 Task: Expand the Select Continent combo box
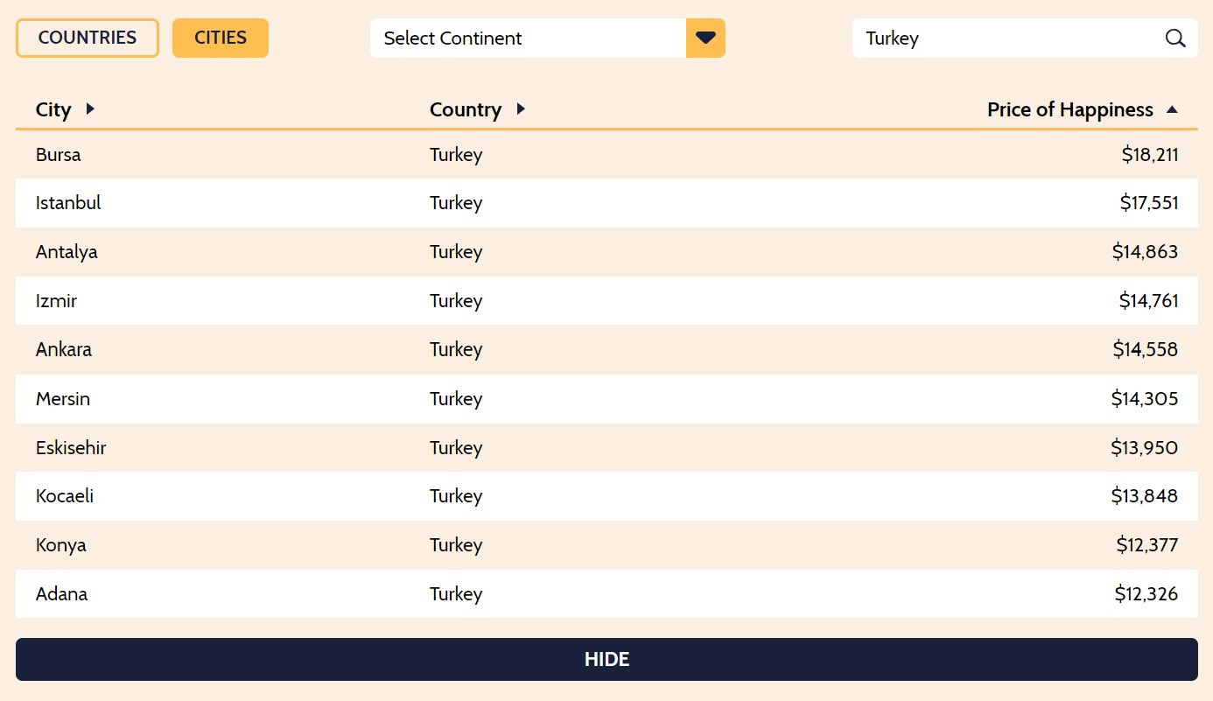tap(528, 39)
